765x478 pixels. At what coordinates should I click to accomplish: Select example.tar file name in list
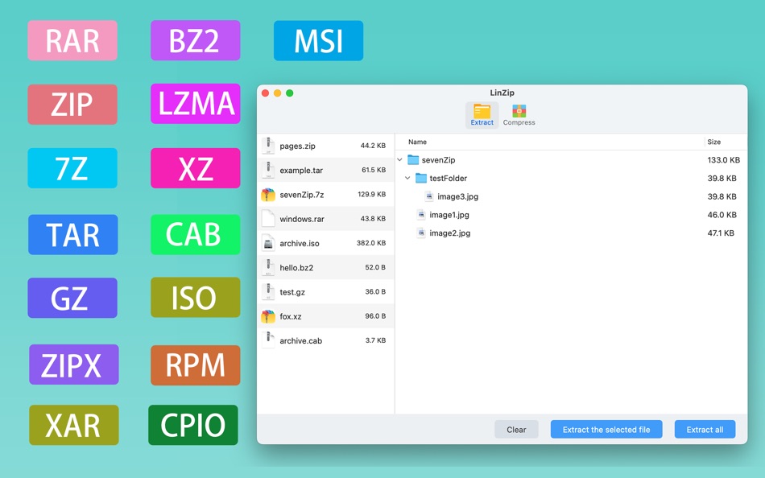[301, 171]
